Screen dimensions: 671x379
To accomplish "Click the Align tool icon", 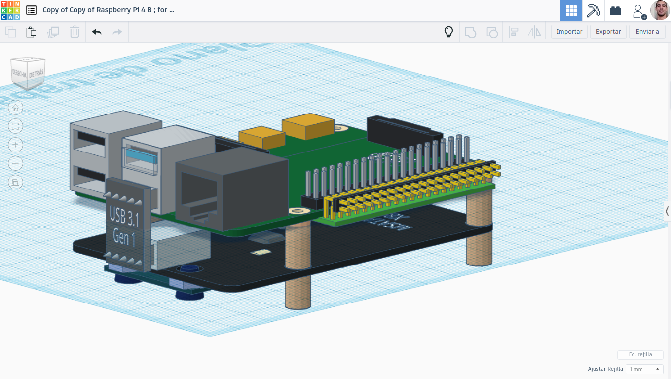I will [514, 32].
